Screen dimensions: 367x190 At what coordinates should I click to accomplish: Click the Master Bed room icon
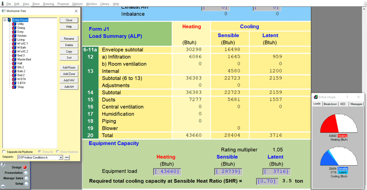click(14, 60)
